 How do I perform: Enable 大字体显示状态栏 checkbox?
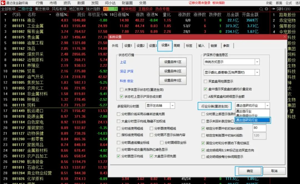point(121,89)
